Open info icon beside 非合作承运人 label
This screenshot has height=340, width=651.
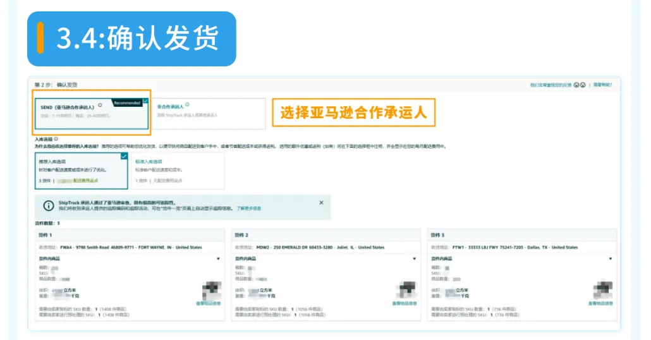(x=187, y=105)
